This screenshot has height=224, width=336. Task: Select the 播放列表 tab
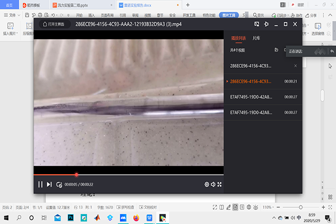(239, 38)
